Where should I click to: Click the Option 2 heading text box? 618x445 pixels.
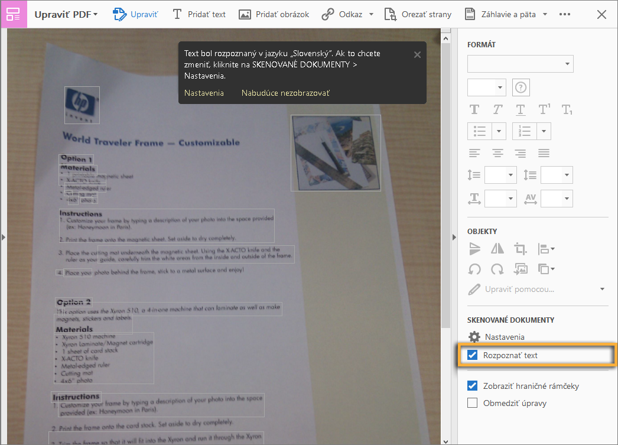click(x=74, y=303)
